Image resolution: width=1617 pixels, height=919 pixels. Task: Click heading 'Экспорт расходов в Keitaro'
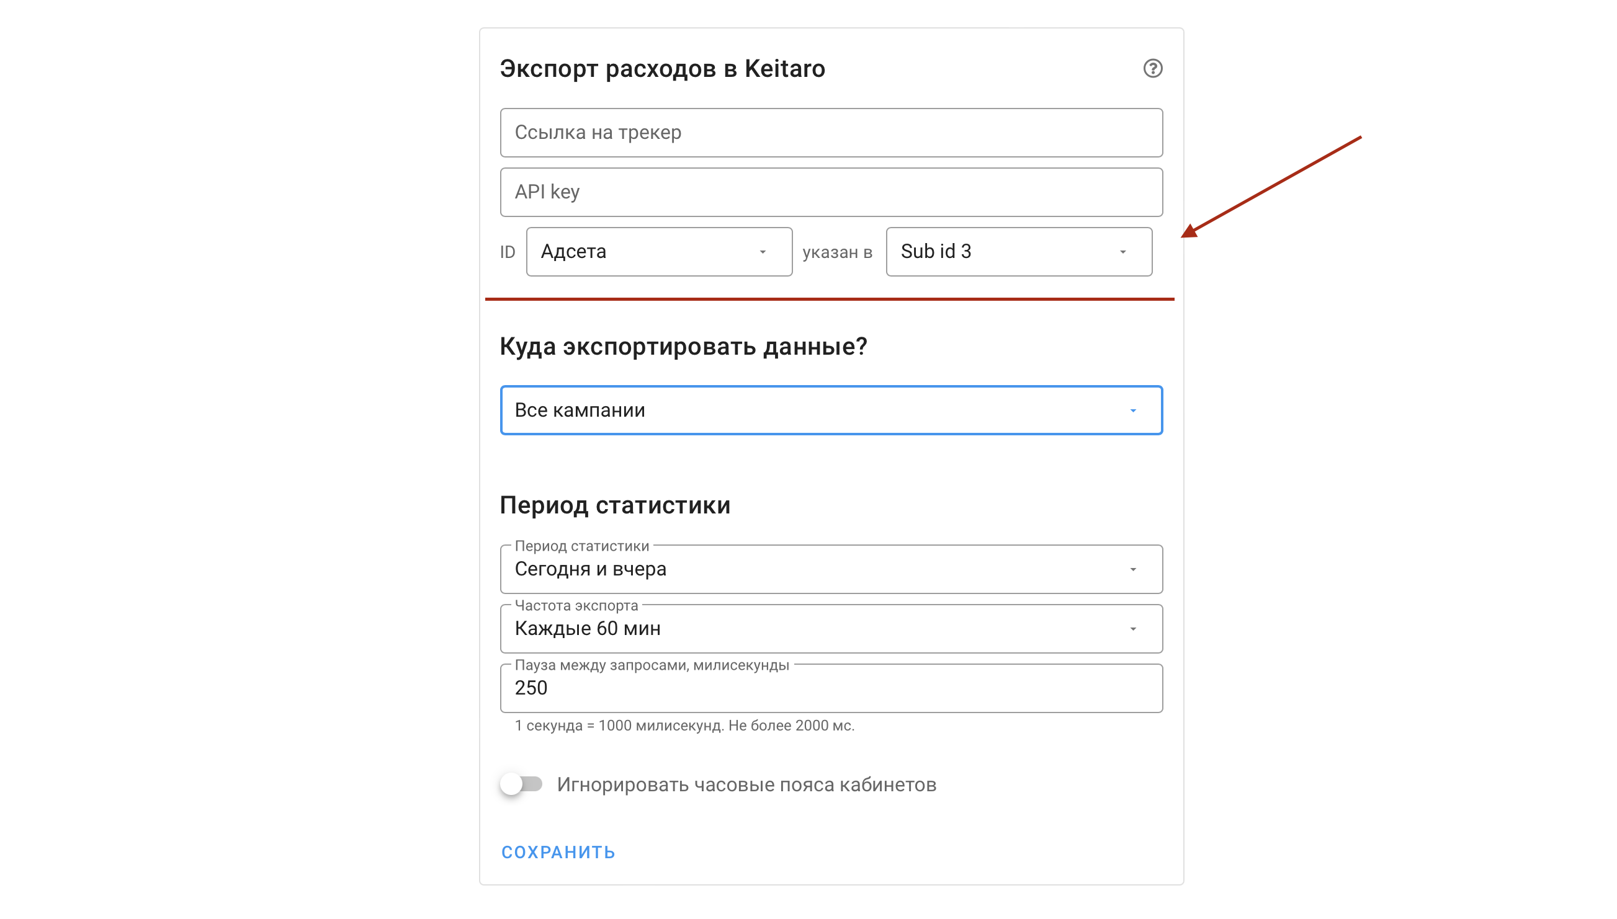(x=661, y=68)
